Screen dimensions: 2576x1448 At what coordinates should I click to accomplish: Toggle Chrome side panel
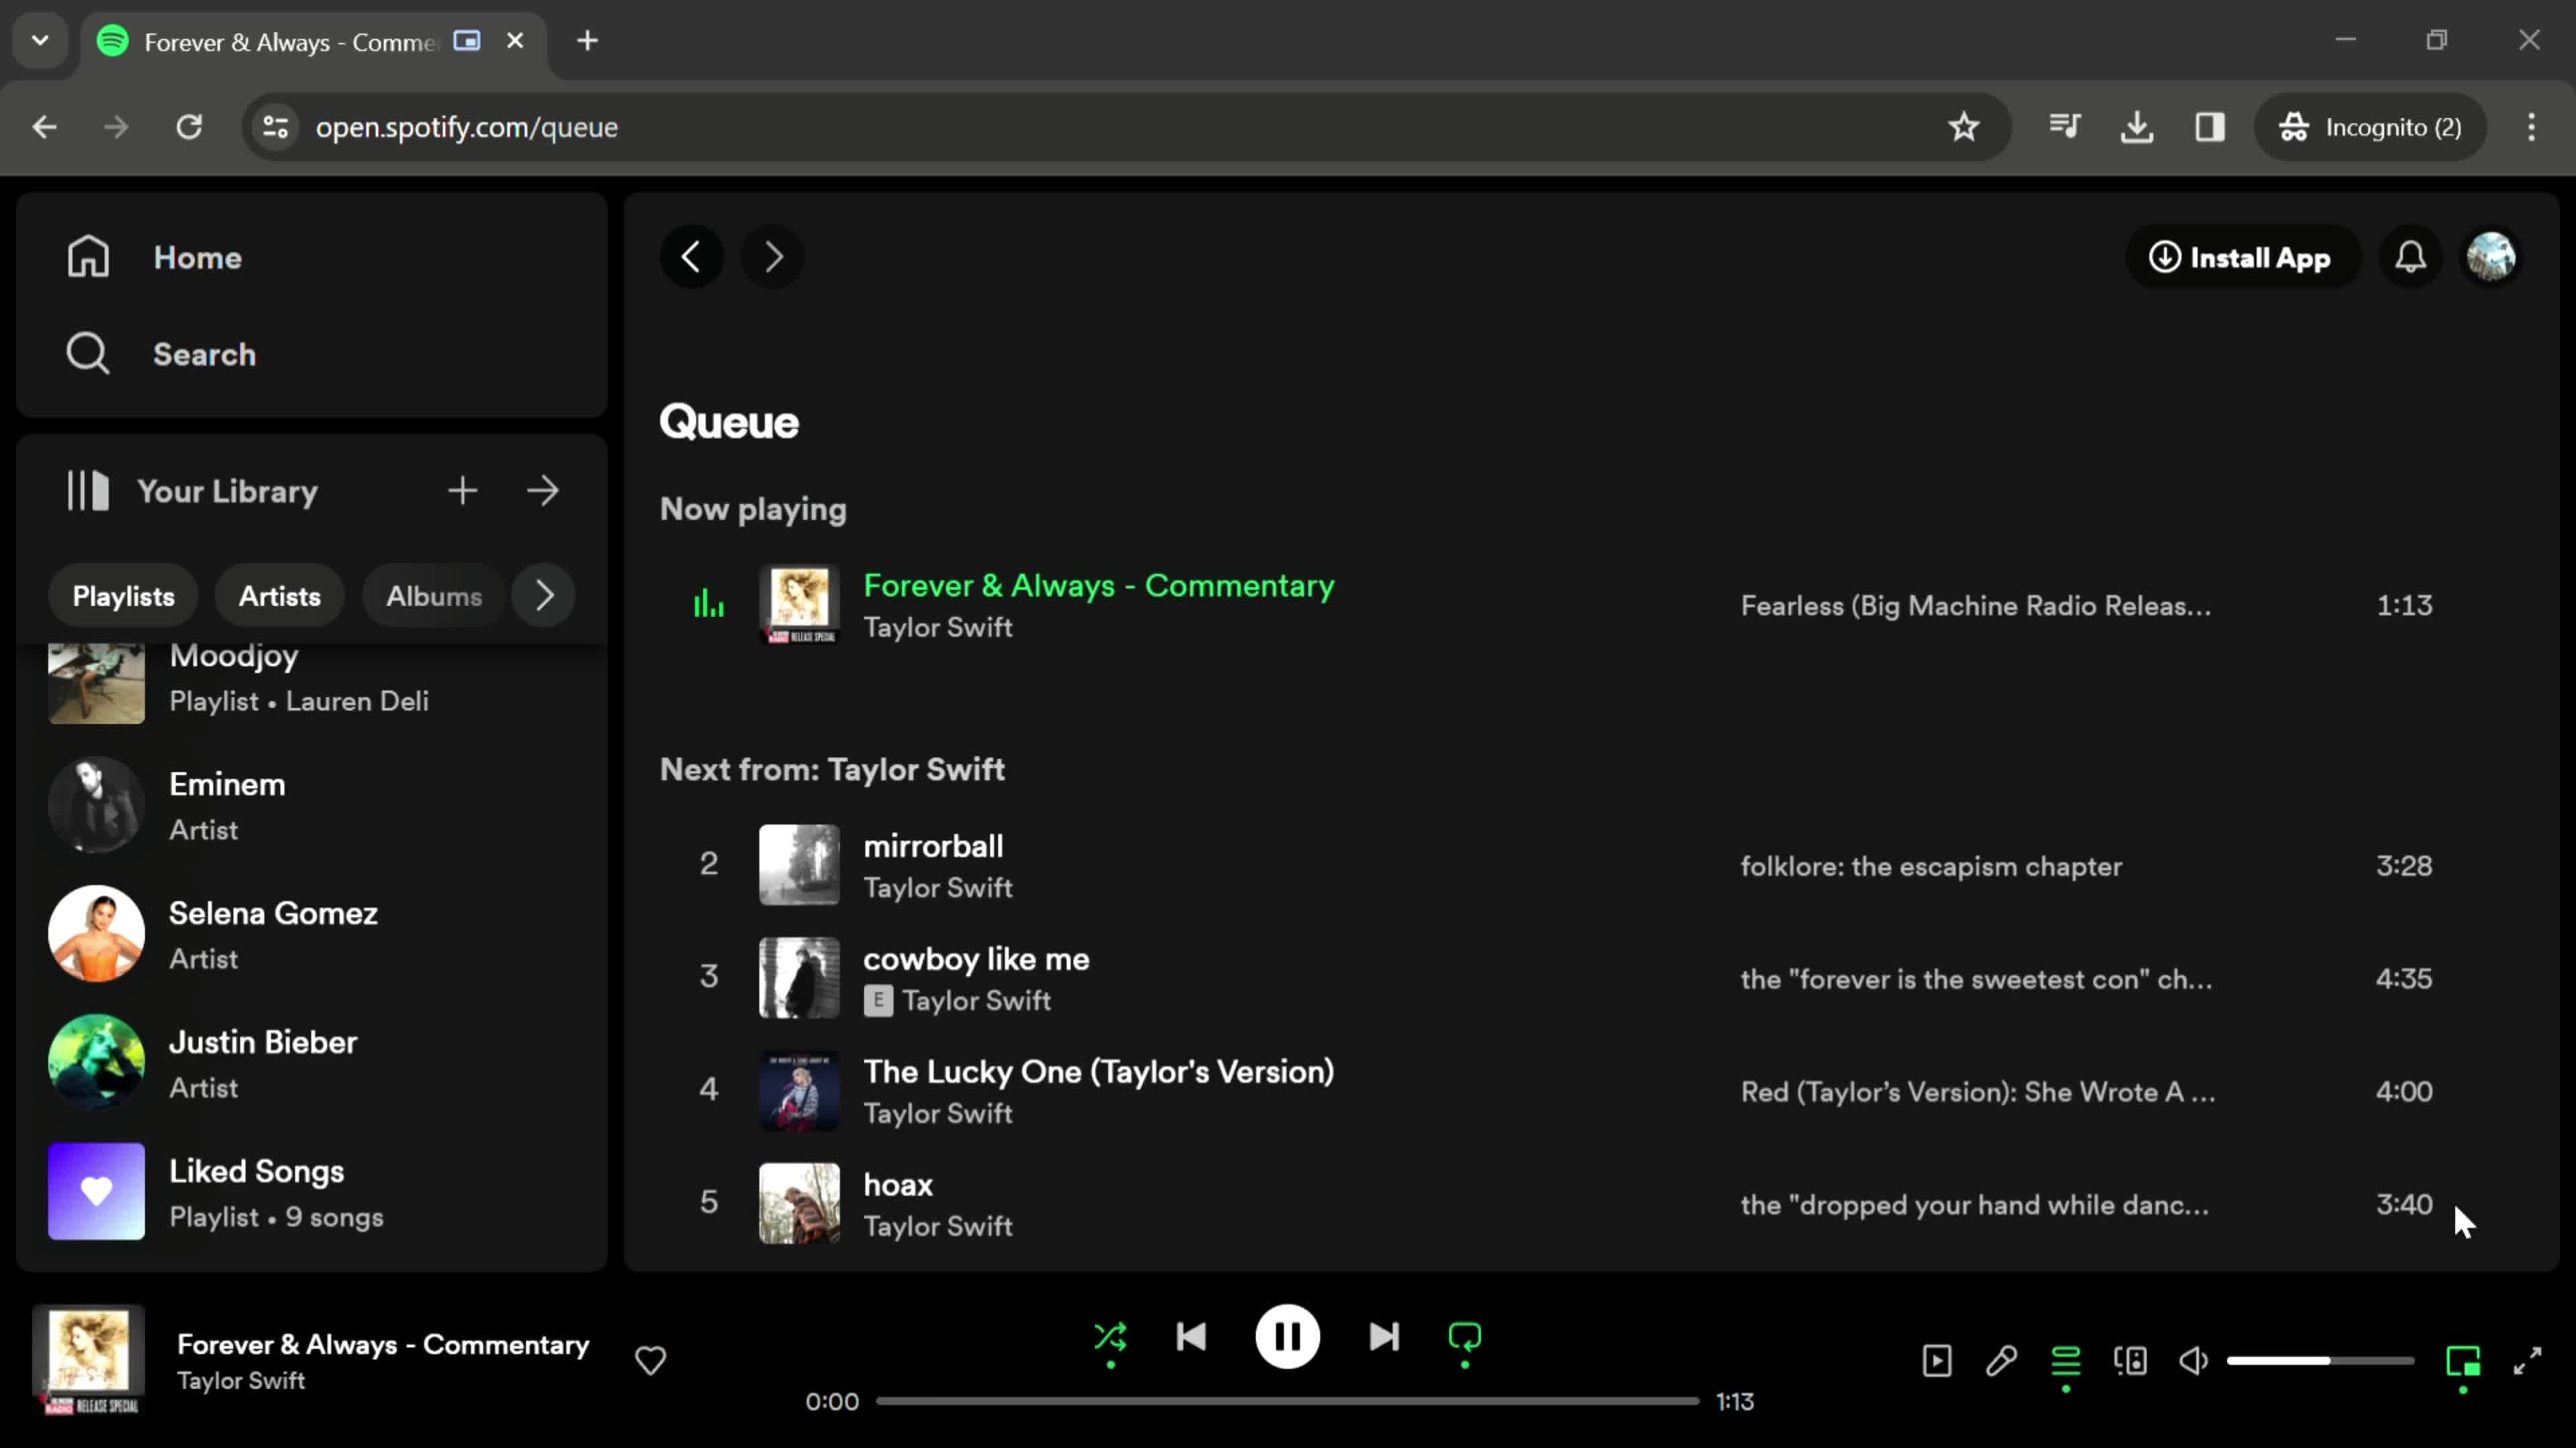[x=2210, y=127]
